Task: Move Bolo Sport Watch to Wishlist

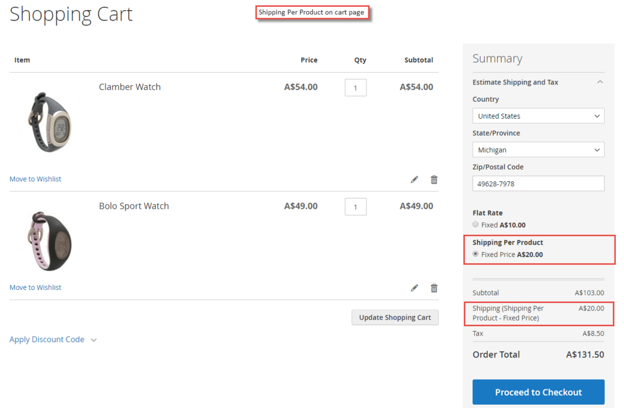Action: pyautogui.click(x=35, y=288)
